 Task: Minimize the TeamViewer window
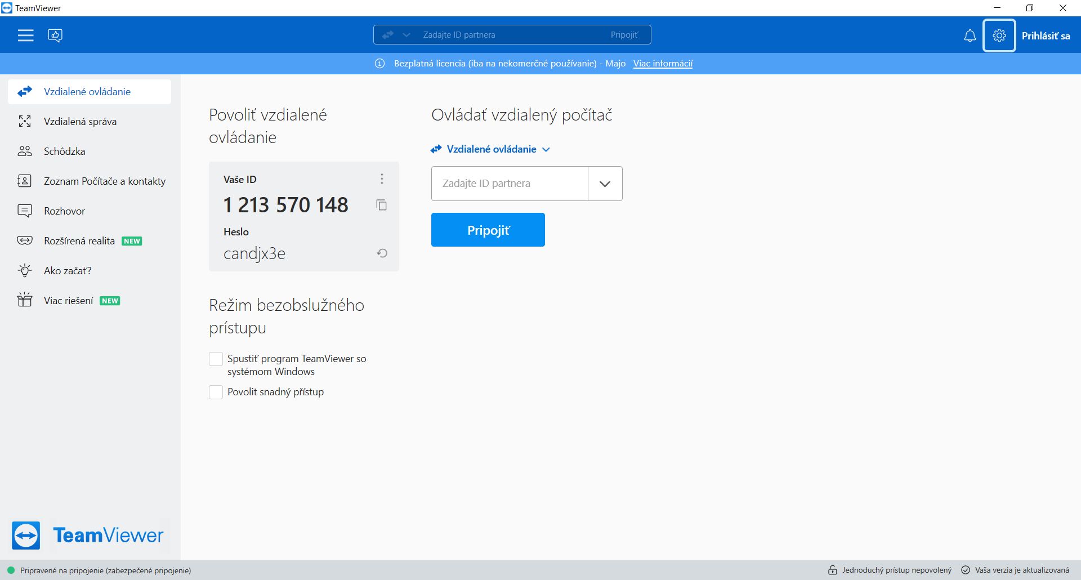point(997,8)
